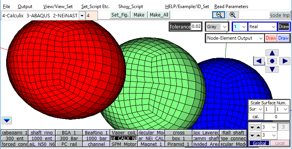
Task: Rotate view with the right arrow
Action: coord(285,61)
